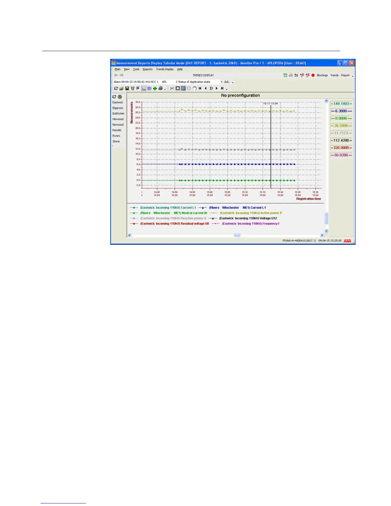Image resolution: width=391 pixels, height=506 pixels.
Task: Open the Tools menu
Action: pos(136,69)
